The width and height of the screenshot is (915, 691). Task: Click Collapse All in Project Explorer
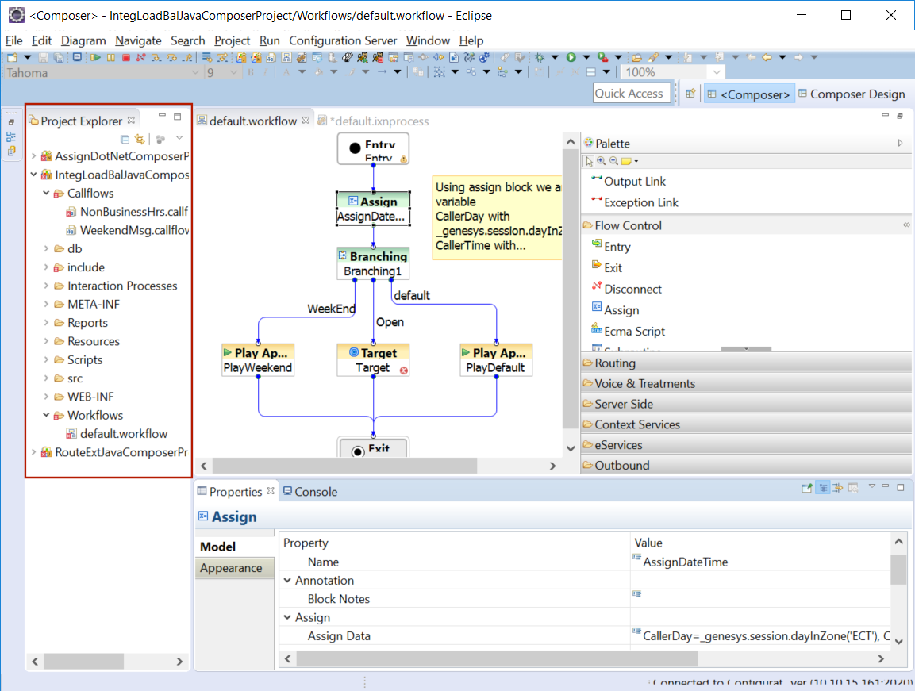coord(125,139)
